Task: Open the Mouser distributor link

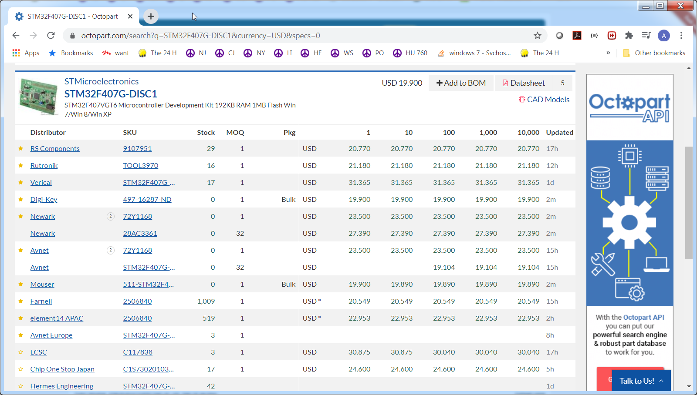Action: (x=42, y=285)
